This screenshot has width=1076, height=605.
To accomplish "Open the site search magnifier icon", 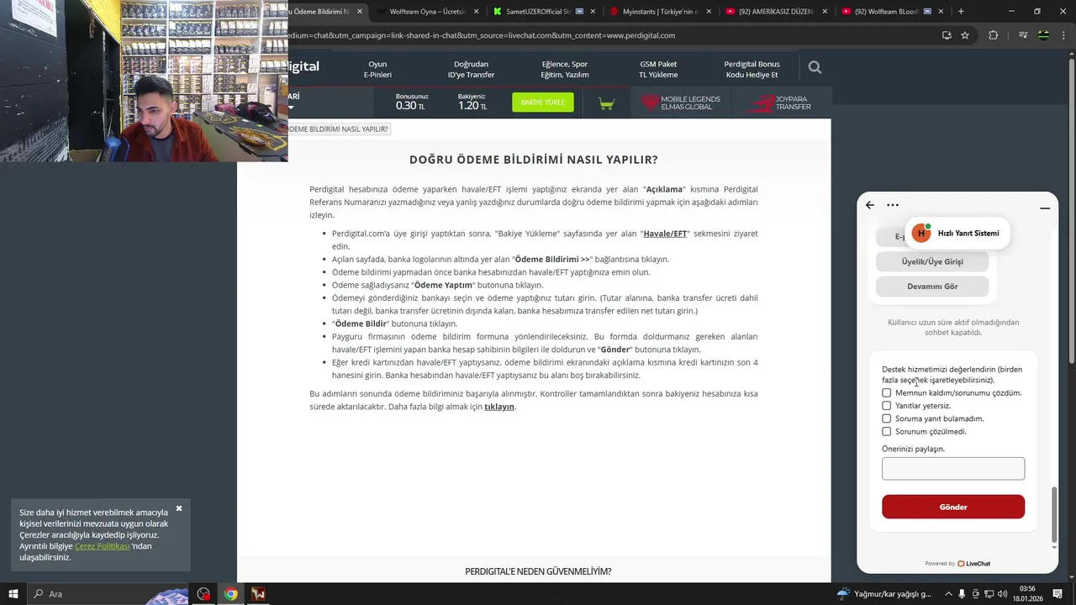I will coord(814,67).
